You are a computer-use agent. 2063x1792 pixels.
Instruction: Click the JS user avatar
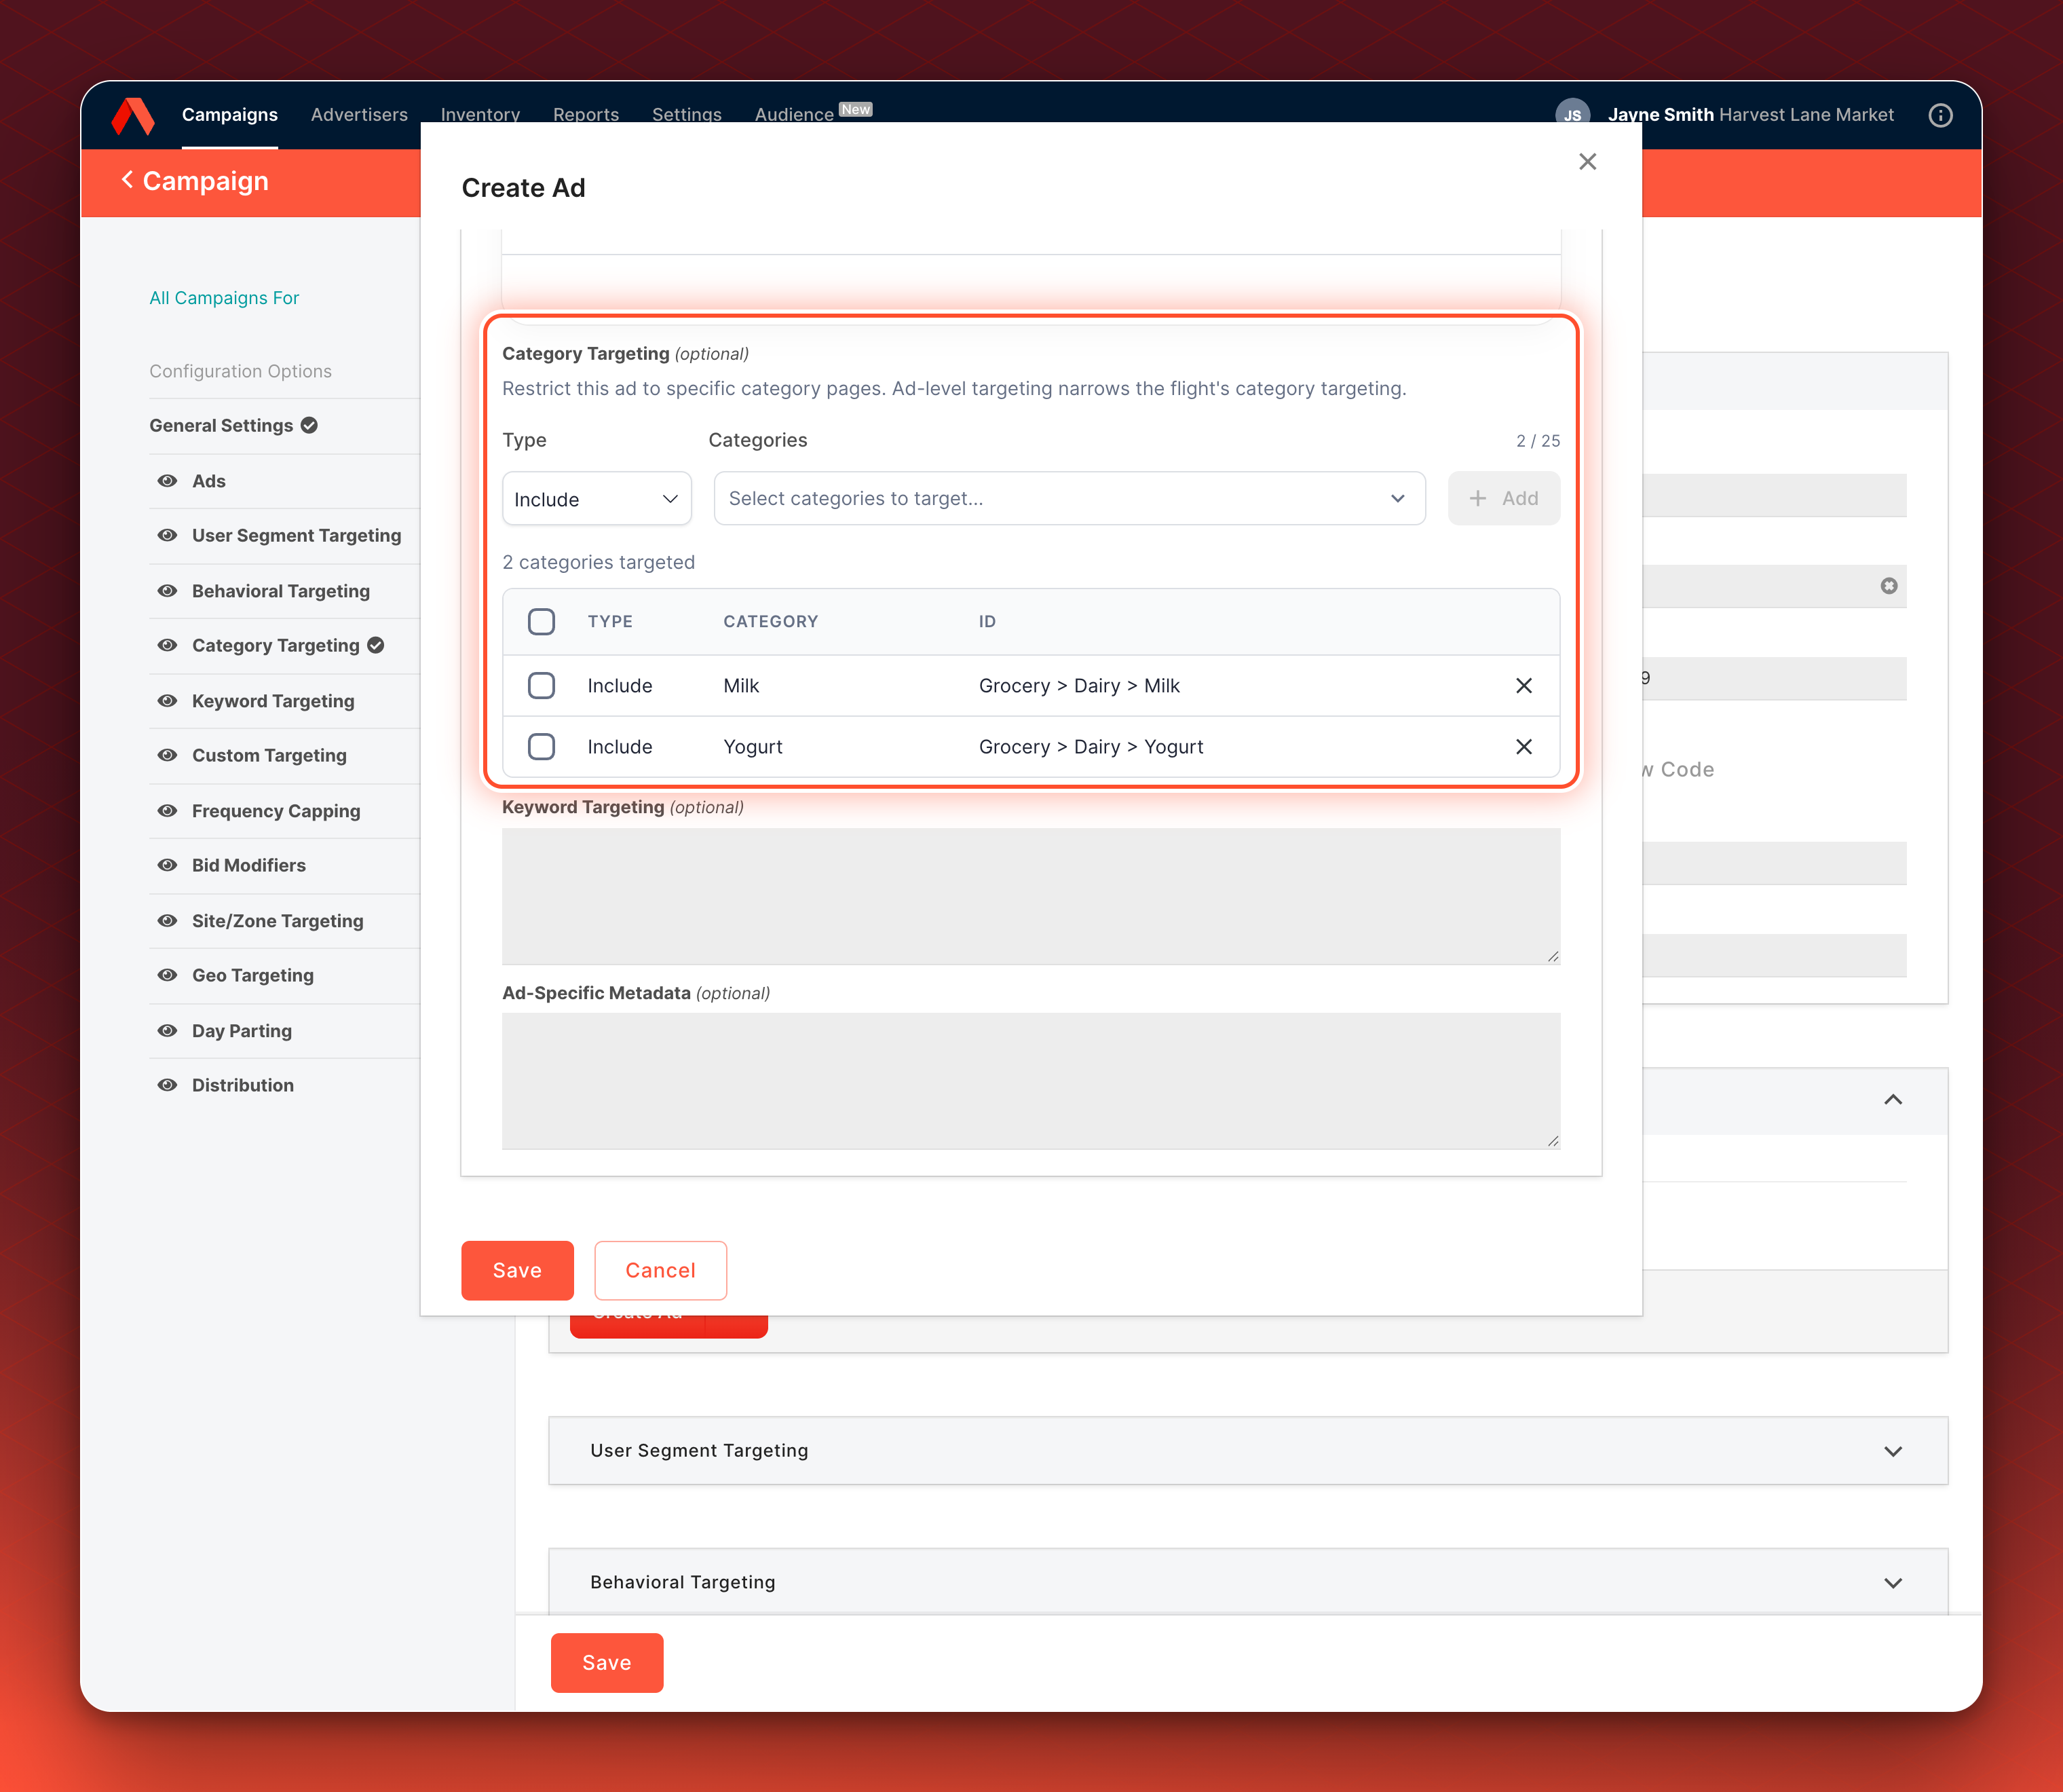1572,114
